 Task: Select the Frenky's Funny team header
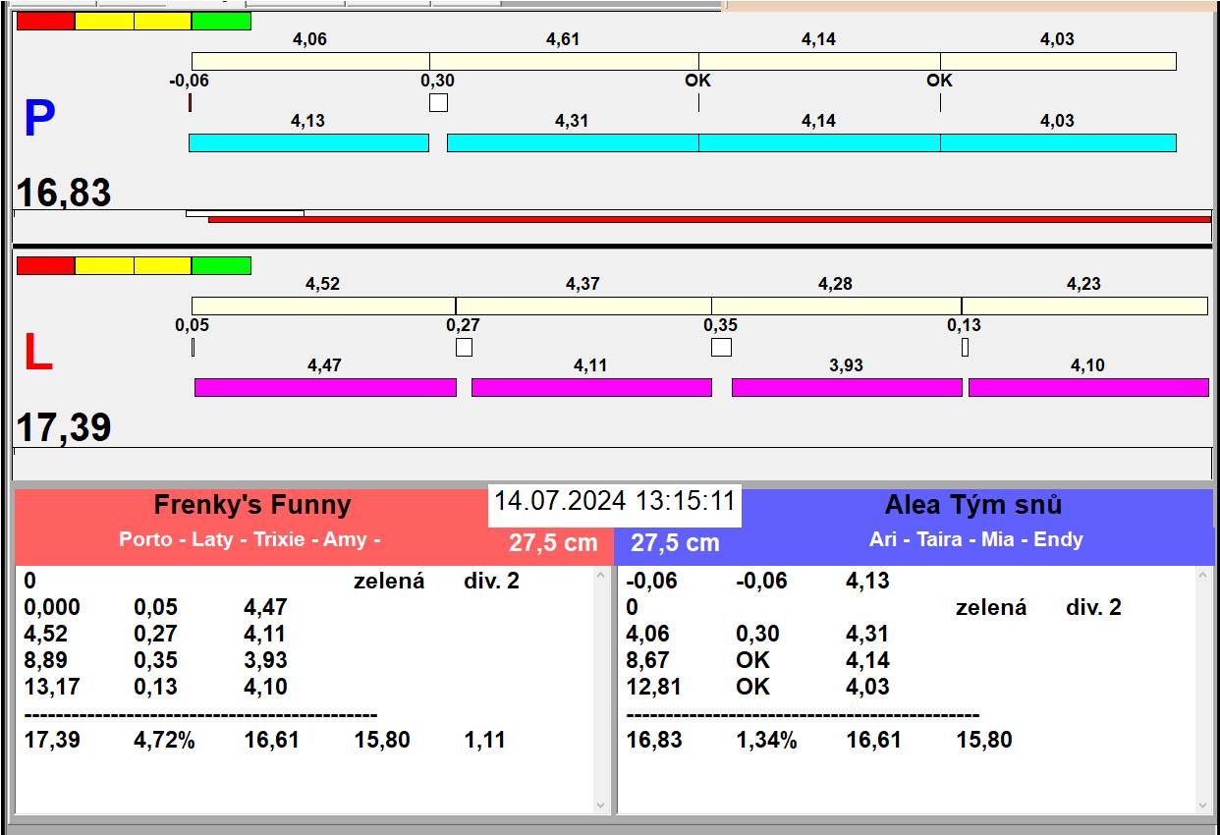[252, 506]
